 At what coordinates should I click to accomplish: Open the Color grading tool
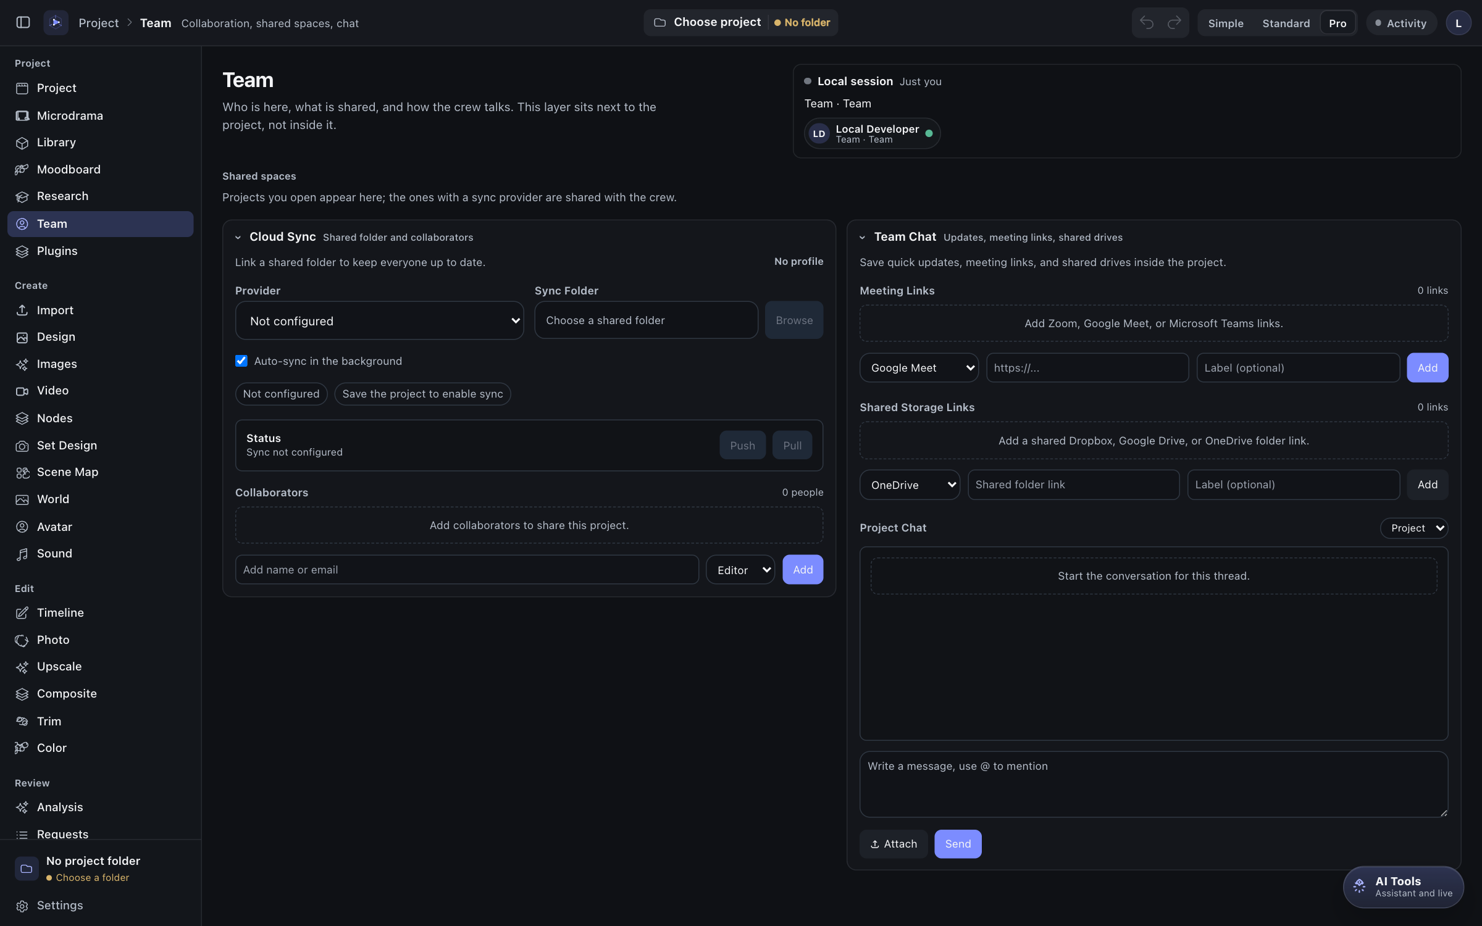pyautogui.click(x=100, y=748)
